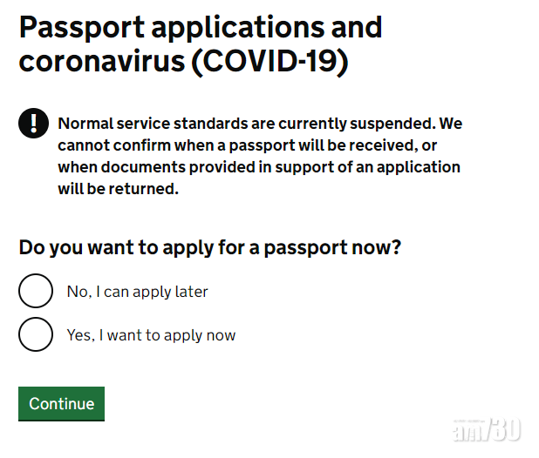Click "will be returned." ending the warning
This screenshot has height=458, width=539.
pos(118,188)
